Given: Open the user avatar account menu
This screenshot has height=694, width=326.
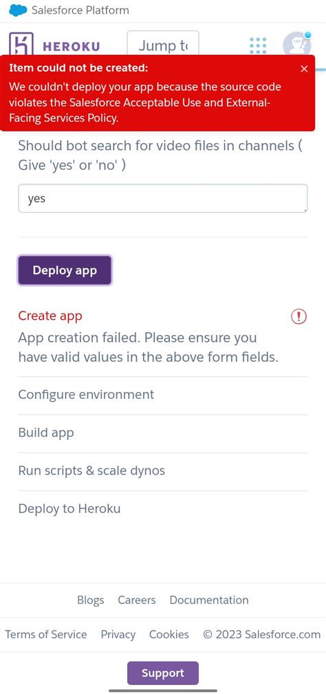Looking at the screenshot, I should click(297, 44).
